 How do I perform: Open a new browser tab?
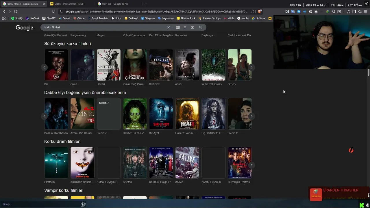(146, 4)
